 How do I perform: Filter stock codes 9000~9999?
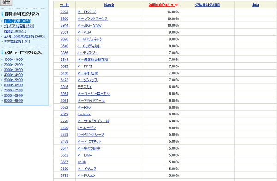click(x=13, y=101)
